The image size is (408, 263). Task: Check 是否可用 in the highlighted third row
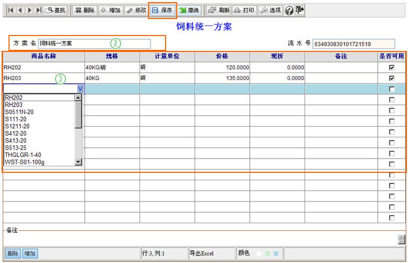[392, 89]
